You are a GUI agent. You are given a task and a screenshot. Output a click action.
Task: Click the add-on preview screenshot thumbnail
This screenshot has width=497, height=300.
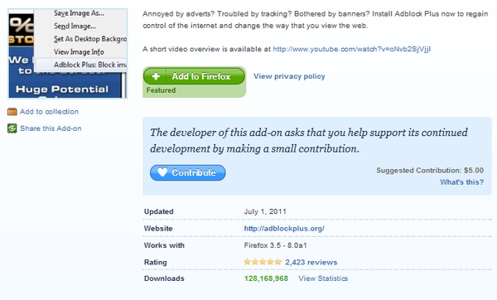point(68,54)
